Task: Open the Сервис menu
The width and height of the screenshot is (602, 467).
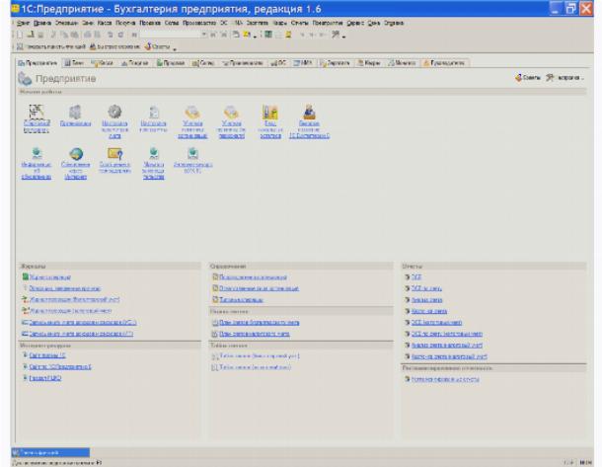Action: [355, 23]
